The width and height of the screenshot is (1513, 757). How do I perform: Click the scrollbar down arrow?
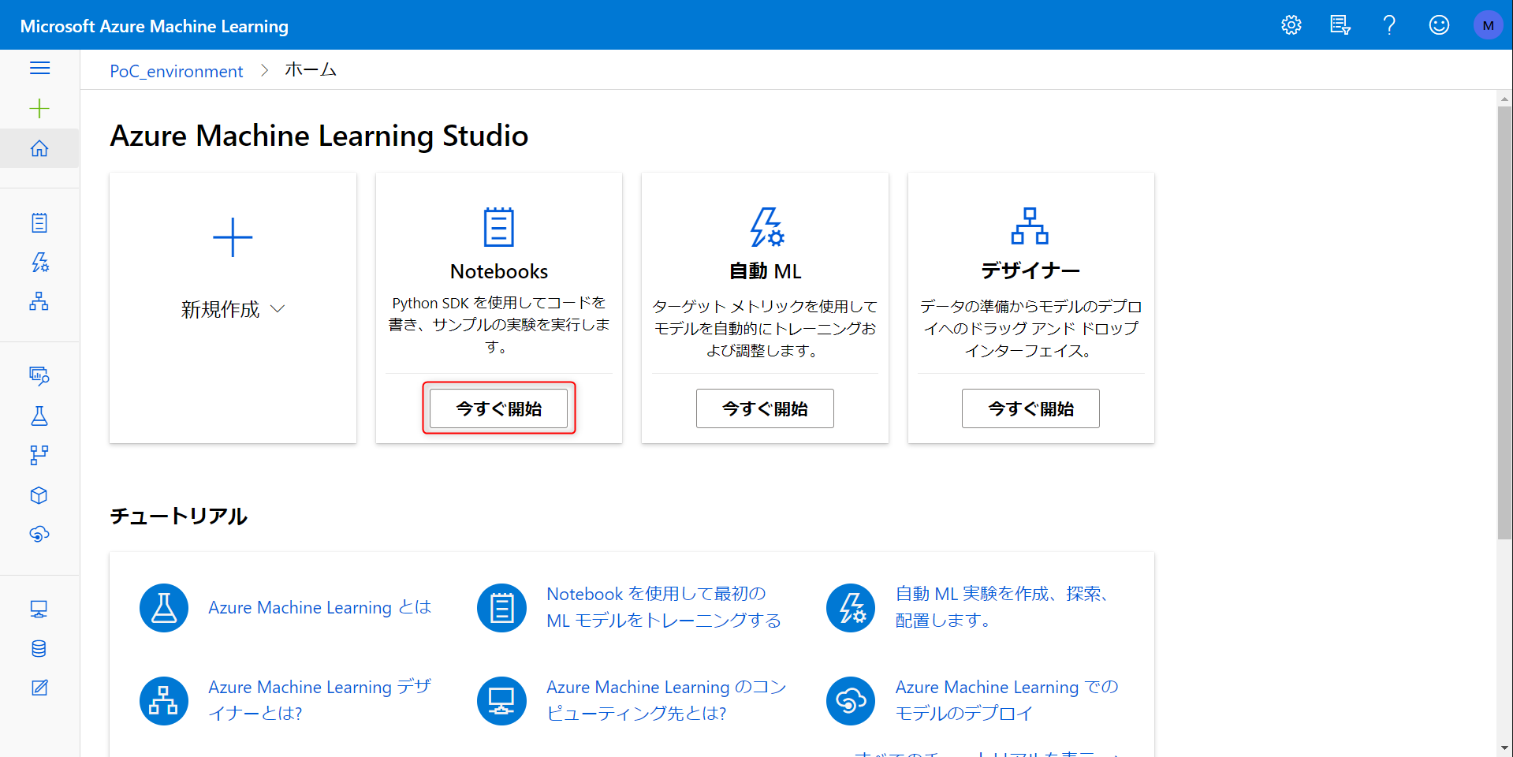[1505, 748]
